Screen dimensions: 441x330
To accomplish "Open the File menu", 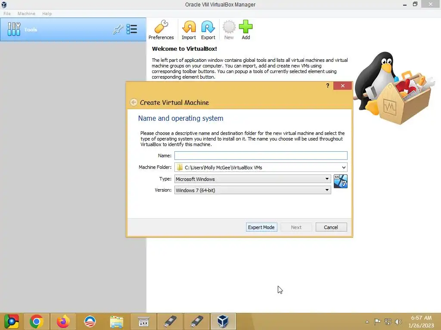I will tap(7, 13).
